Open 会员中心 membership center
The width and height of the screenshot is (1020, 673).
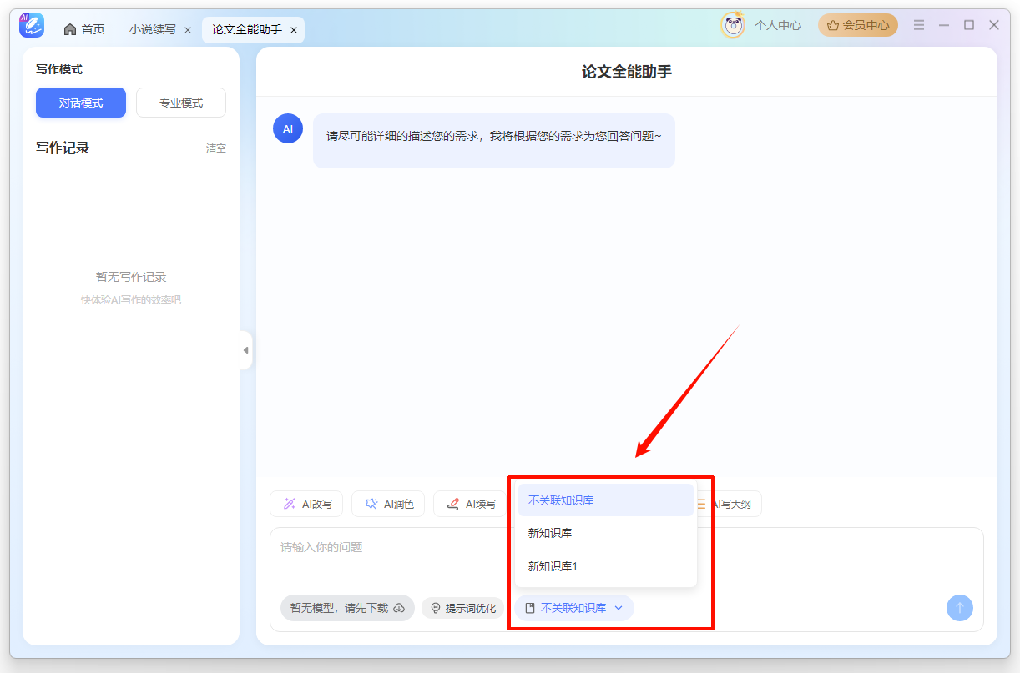coord(857,24)
